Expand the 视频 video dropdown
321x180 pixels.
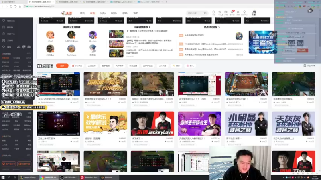click(x=114, y=13)
